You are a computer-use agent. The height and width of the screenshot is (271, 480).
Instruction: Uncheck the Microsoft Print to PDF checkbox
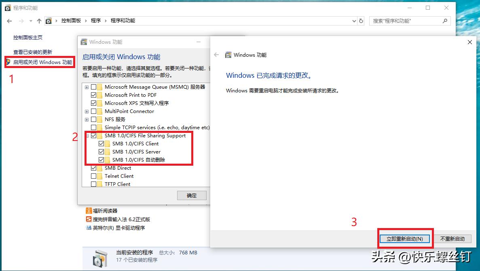94,95
